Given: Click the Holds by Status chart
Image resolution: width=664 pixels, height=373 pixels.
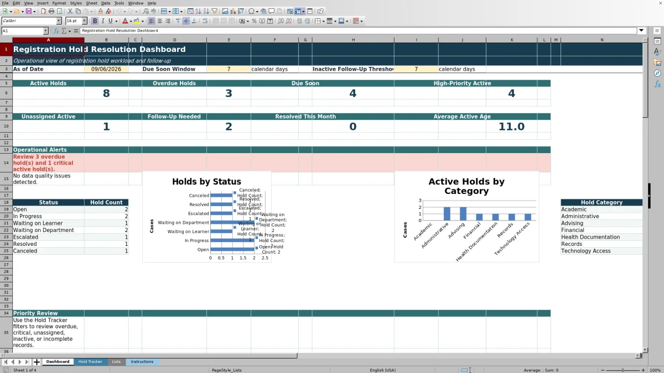Looking at the screenshot, I should [x=206, y=217].
